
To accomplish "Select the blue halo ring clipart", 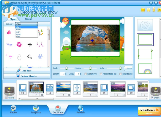I will pyautogui.click(x=9, y=44).
